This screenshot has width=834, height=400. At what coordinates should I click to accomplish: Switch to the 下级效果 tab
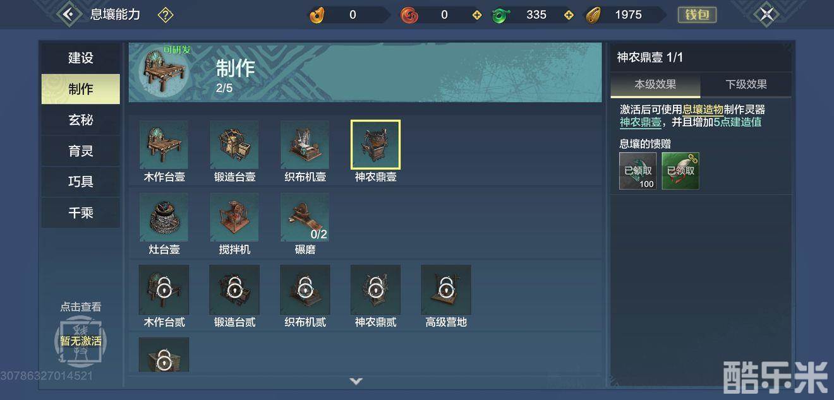[x=746, y=85]
